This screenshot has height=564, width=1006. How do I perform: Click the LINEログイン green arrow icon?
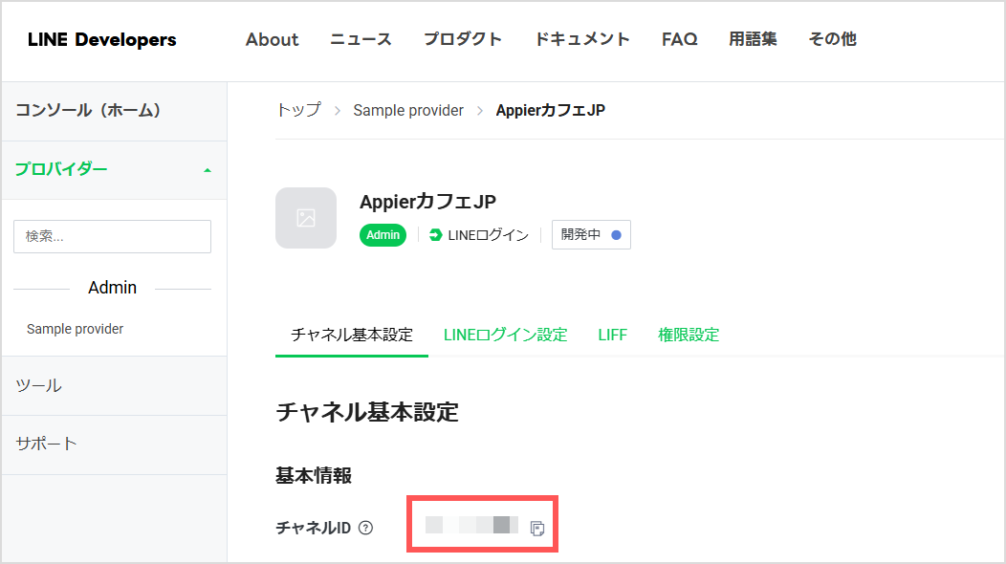(x=436, y=235)
